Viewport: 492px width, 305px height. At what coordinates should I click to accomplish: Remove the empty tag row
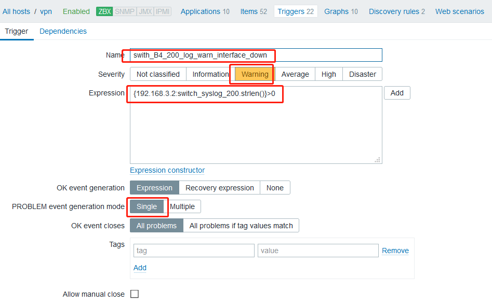(395, 251)
